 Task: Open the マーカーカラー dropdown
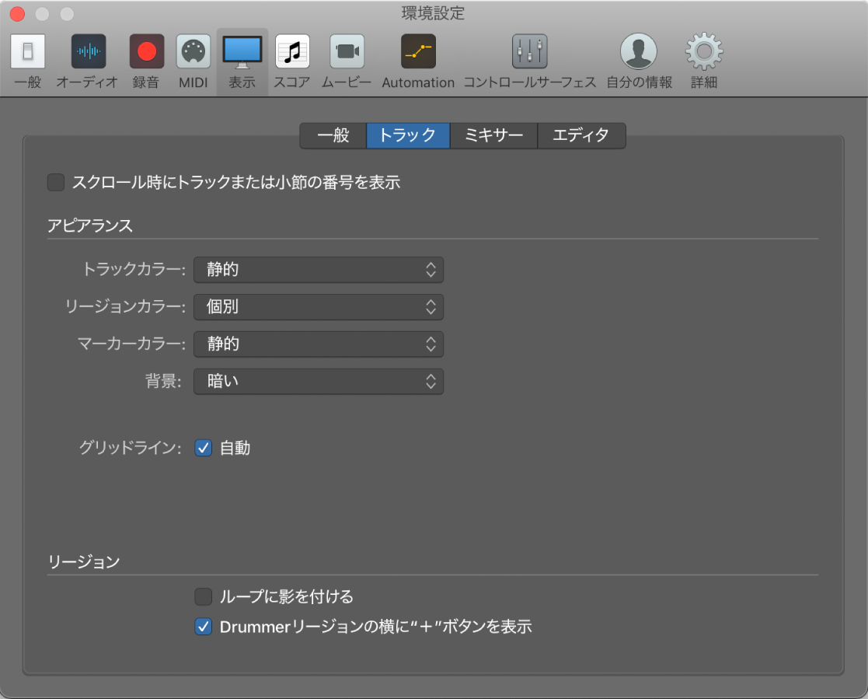click(x=319, y=344)
